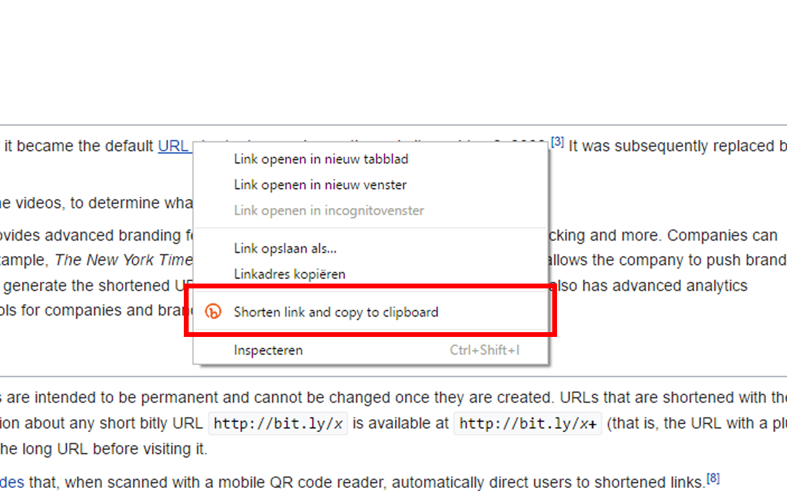Open footnote reference [3]
787x491 pixels.
(557, 142)
